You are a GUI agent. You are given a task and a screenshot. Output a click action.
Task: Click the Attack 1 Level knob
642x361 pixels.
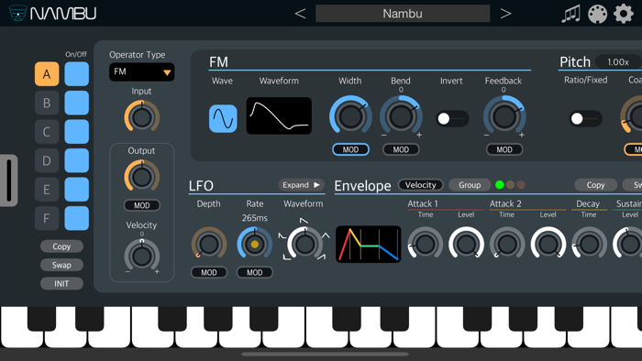tap(466, 244)
